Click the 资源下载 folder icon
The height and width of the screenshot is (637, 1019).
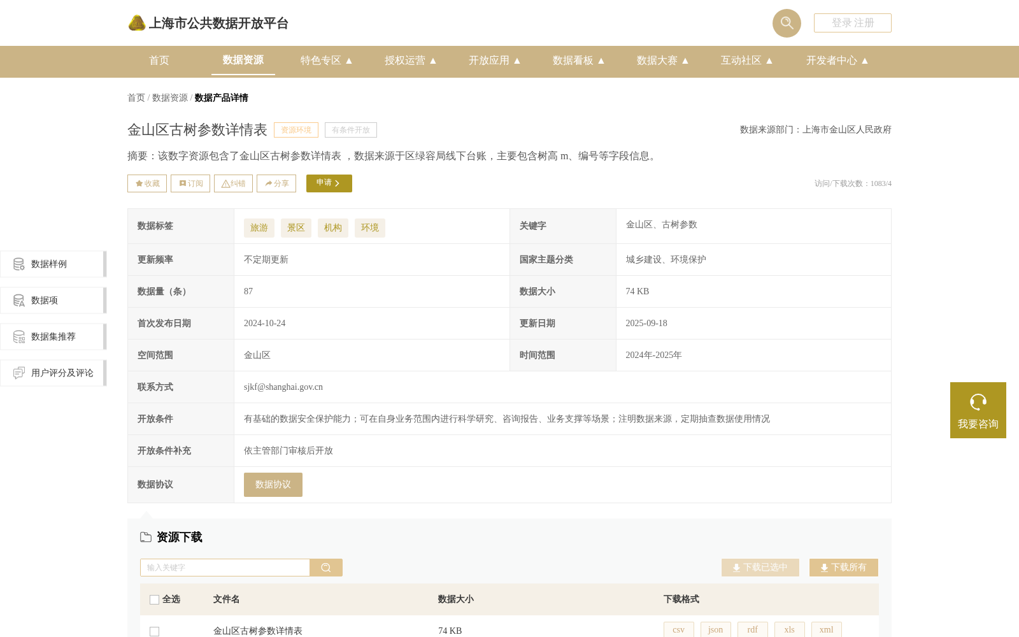[146, 537]
